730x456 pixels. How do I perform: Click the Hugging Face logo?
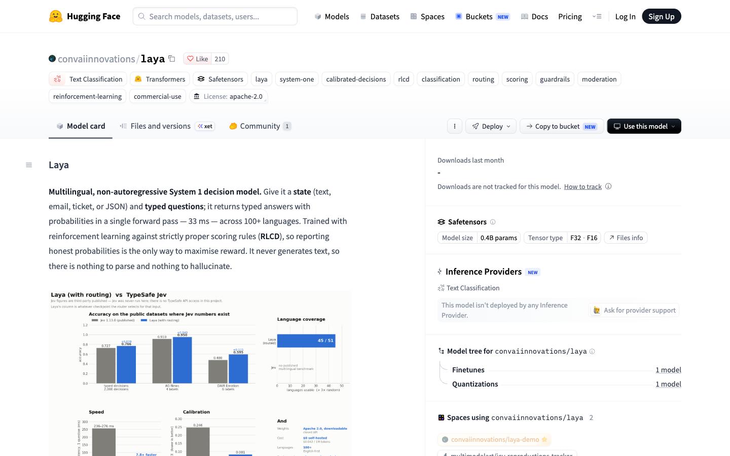pyautogui.click(x=85, y=16)
